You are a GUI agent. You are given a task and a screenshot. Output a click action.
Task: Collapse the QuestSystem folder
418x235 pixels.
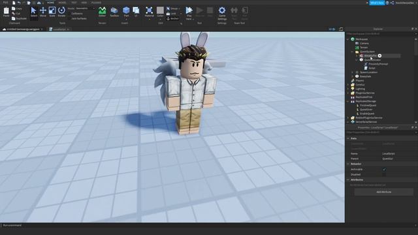click(x=352, y=52)
